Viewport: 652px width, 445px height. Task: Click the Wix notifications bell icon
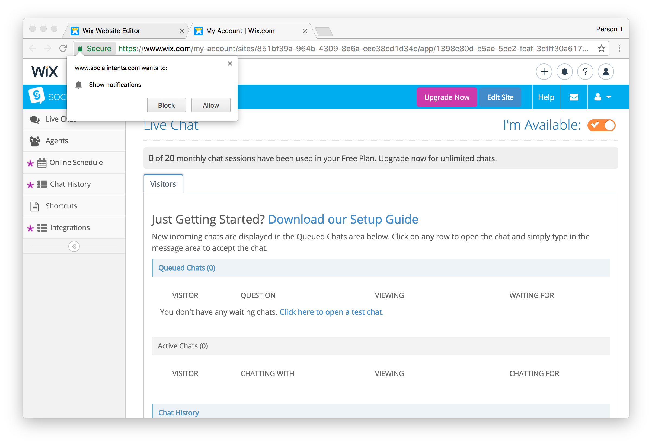pyautogui.click(x=564, y=72)
